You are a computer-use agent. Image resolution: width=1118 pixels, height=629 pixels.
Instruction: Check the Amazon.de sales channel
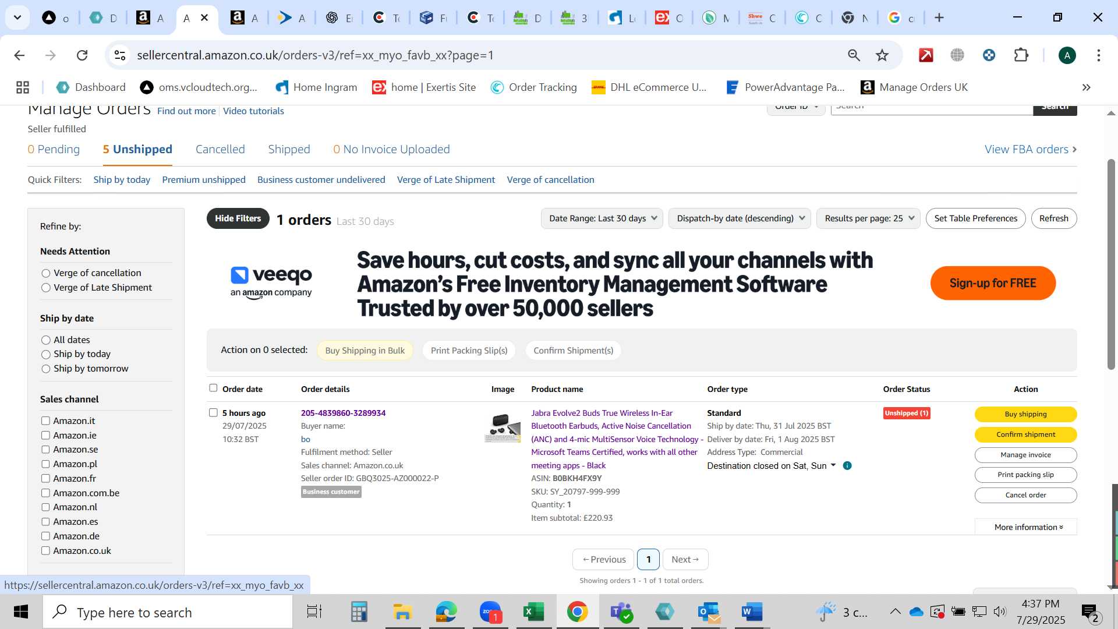(x=45, y=536)
